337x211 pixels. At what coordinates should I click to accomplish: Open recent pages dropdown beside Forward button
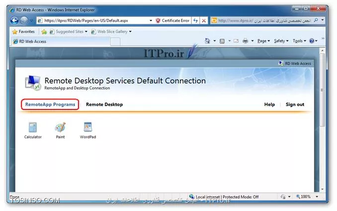click(32, 20)
